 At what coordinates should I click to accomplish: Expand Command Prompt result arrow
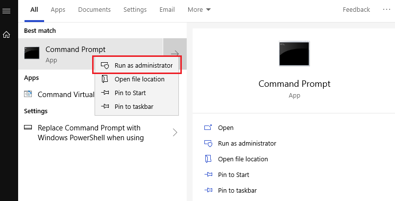coord(174,53)
